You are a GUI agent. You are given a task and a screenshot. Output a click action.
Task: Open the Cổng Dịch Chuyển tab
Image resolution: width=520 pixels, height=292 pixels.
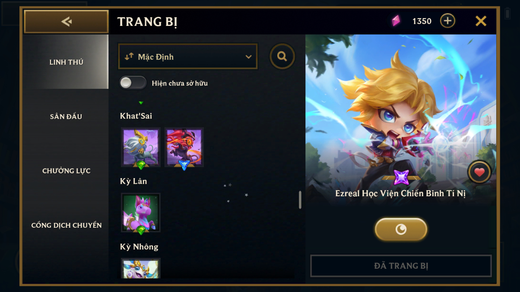pyautogui.click(x=66, y=225)
